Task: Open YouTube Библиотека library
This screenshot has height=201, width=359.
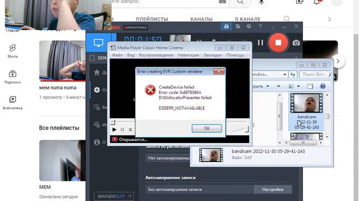Action: [x=12, y=103]
